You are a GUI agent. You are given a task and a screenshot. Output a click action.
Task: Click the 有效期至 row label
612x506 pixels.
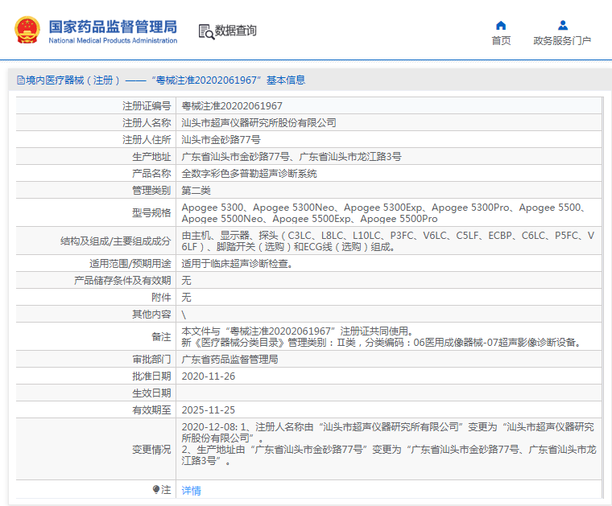click(x=151, y=410)
